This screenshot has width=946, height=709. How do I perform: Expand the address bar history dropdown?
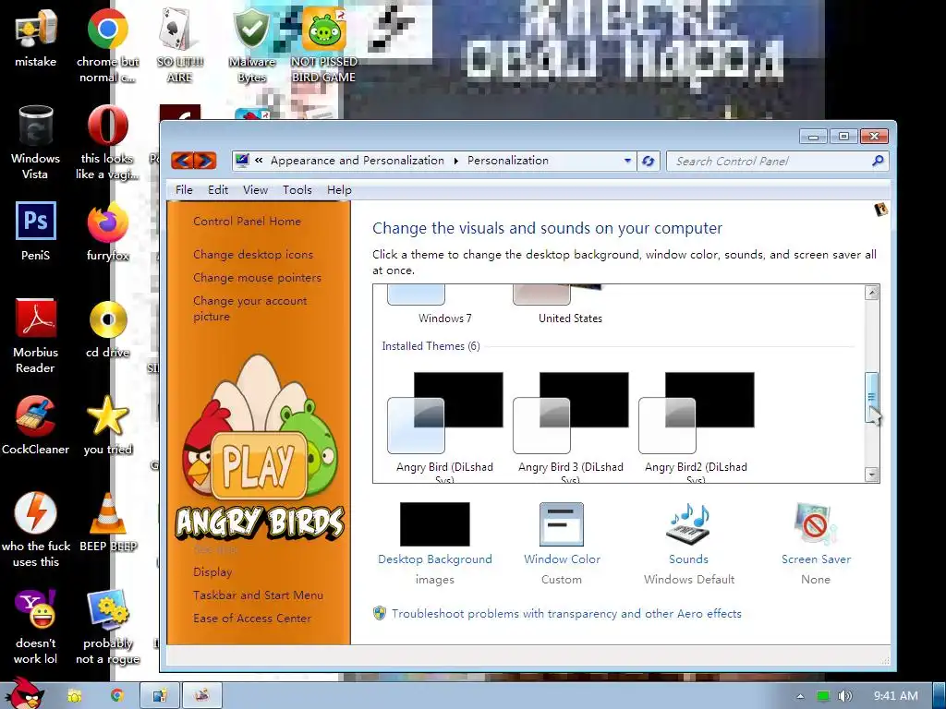627,161
